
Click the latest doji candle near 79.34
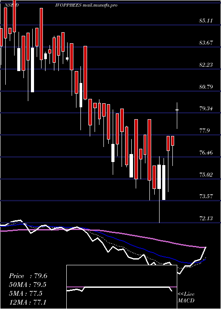(177, 116)
